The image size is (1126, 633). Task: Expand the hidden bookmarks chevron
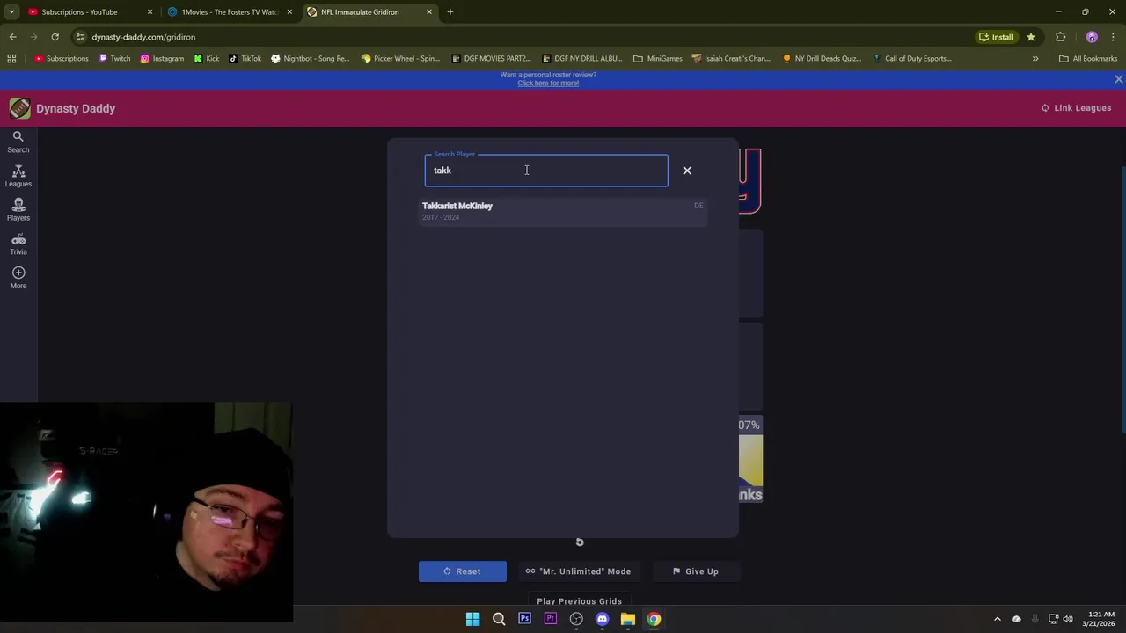tap(1035, 59)
